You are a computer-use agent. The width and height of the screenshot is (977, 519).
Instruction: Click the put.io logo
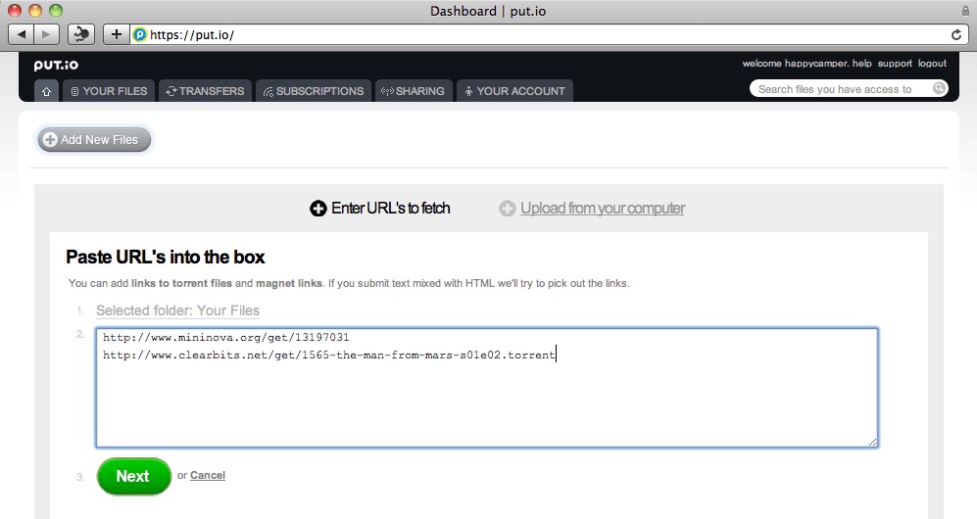click(56, 65)
